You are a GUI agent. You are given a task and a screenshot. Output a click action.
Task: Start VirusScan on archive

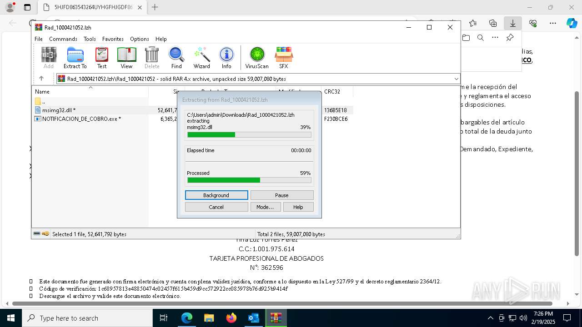257,58
